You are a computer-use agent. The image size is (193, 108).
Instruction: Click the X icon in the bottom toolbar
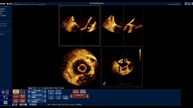pos(21,105)
